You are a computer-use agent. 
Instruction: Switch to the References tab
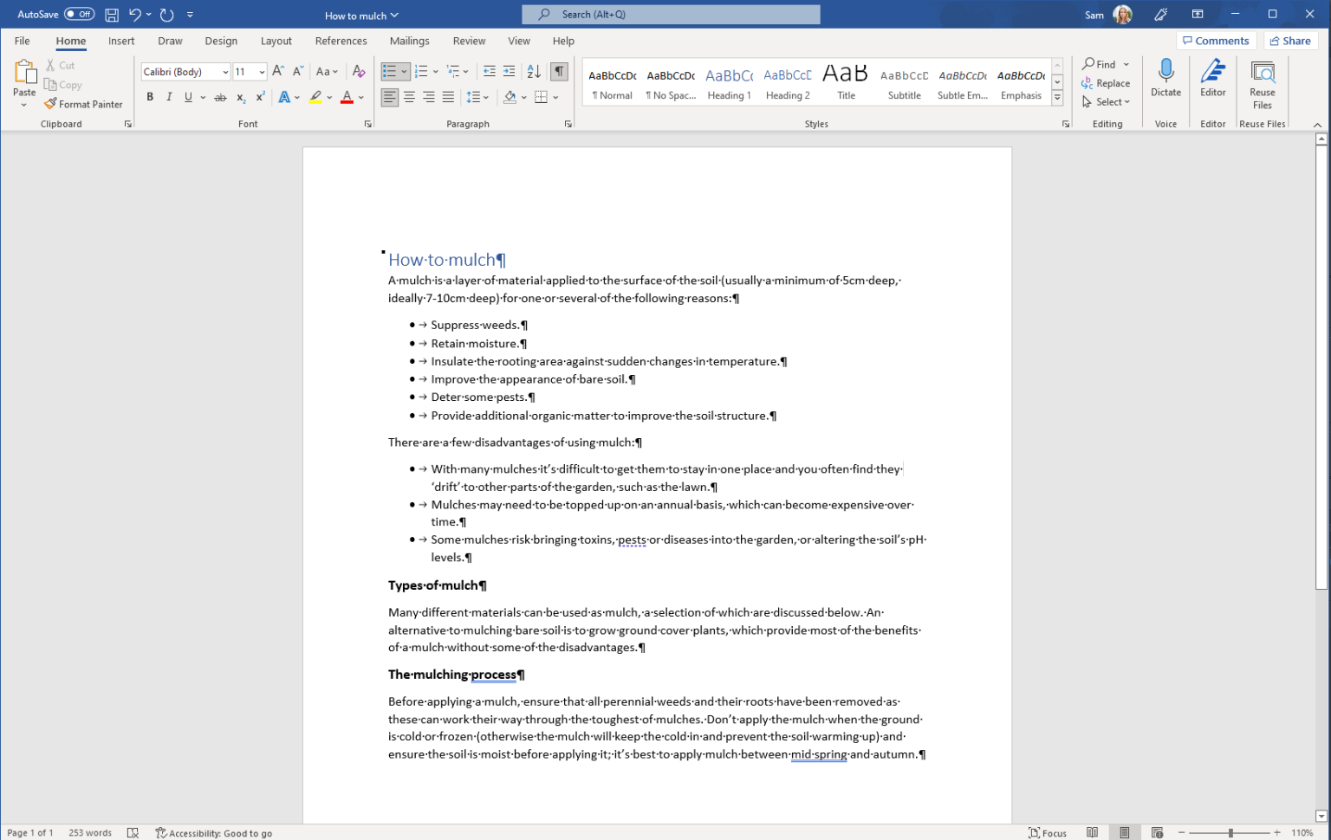[341, 41]
